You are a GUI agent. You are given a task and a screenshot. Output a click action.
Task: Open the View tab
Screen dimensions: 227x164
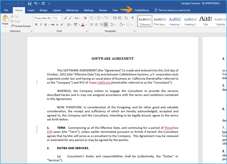(115, 10)
